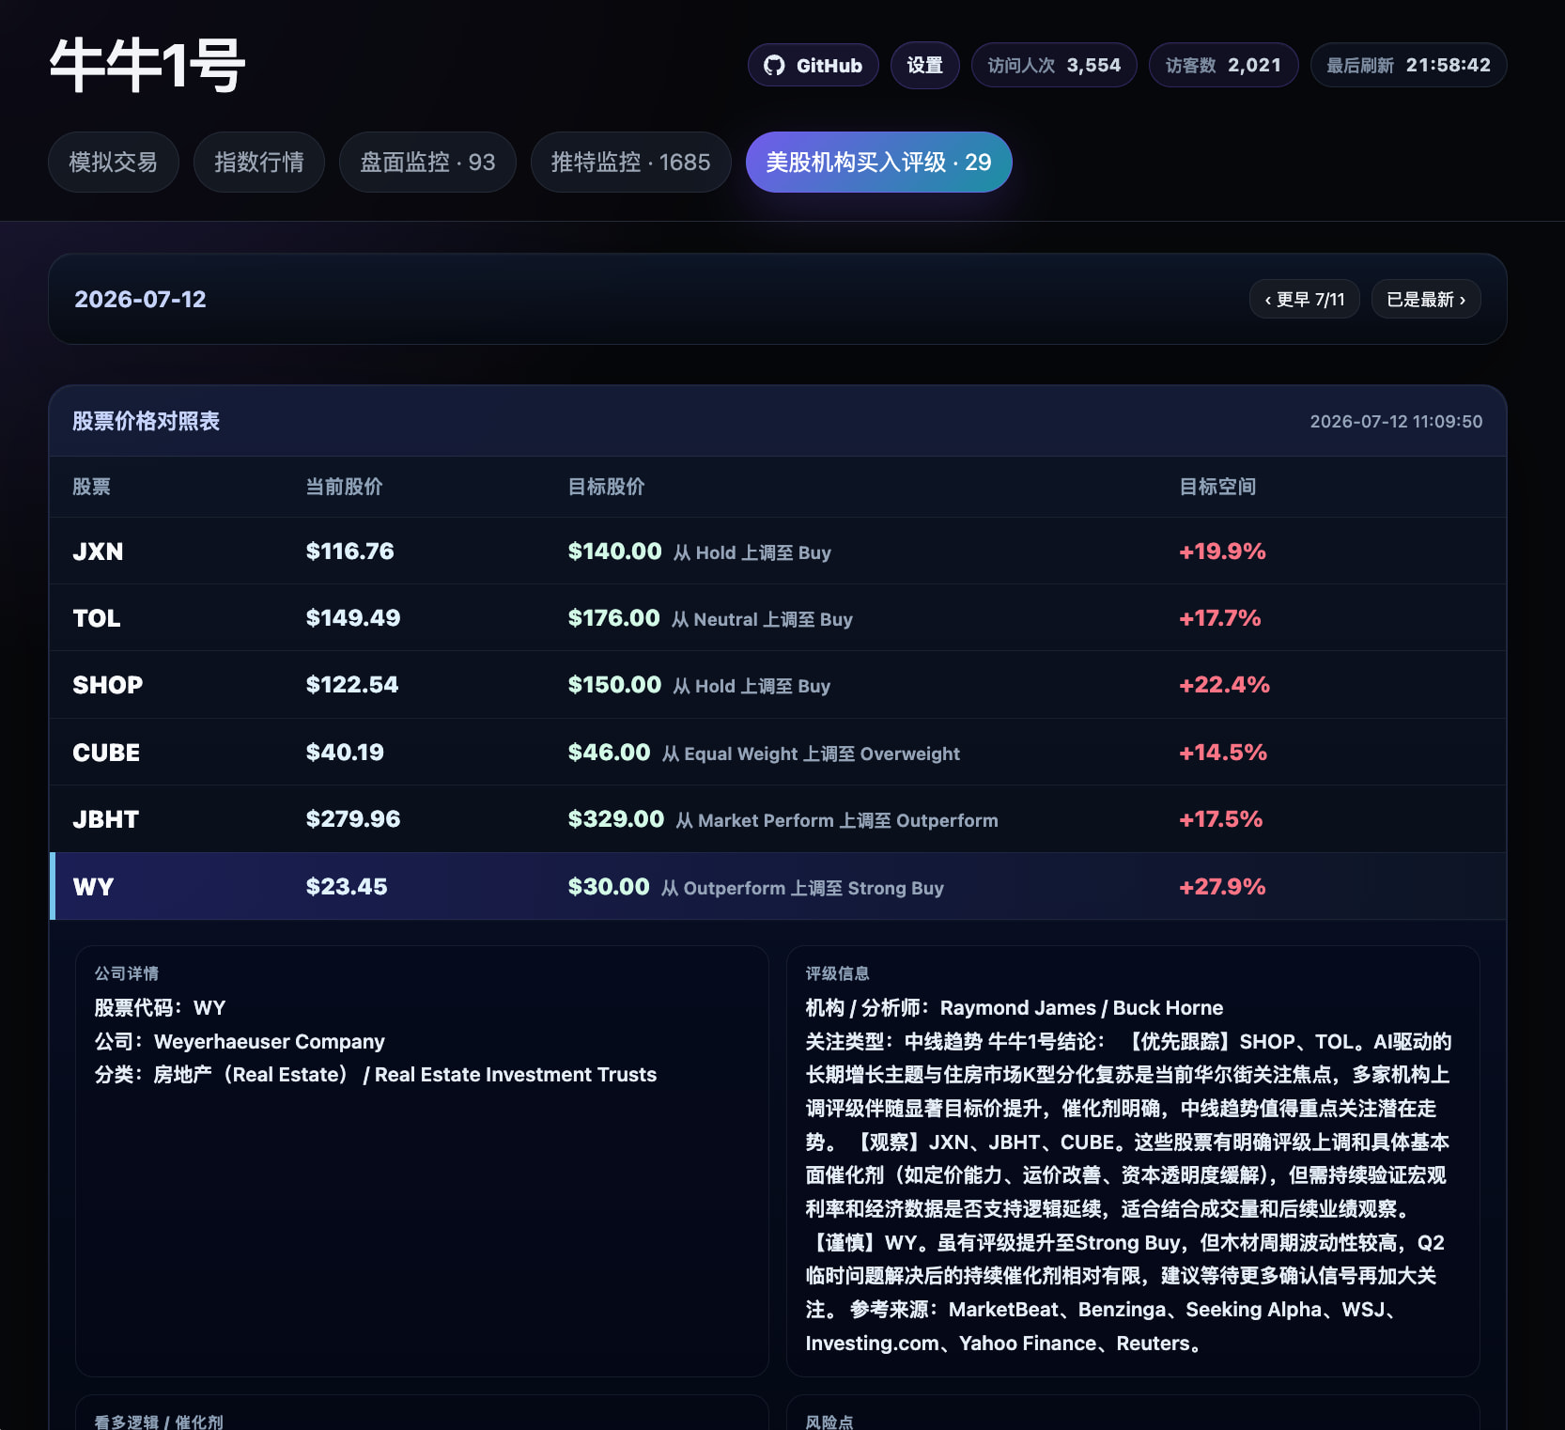Viewport: 1565px width, 1430px height.
Task: Click the 股票 column header
Action: tap(91, 487)
